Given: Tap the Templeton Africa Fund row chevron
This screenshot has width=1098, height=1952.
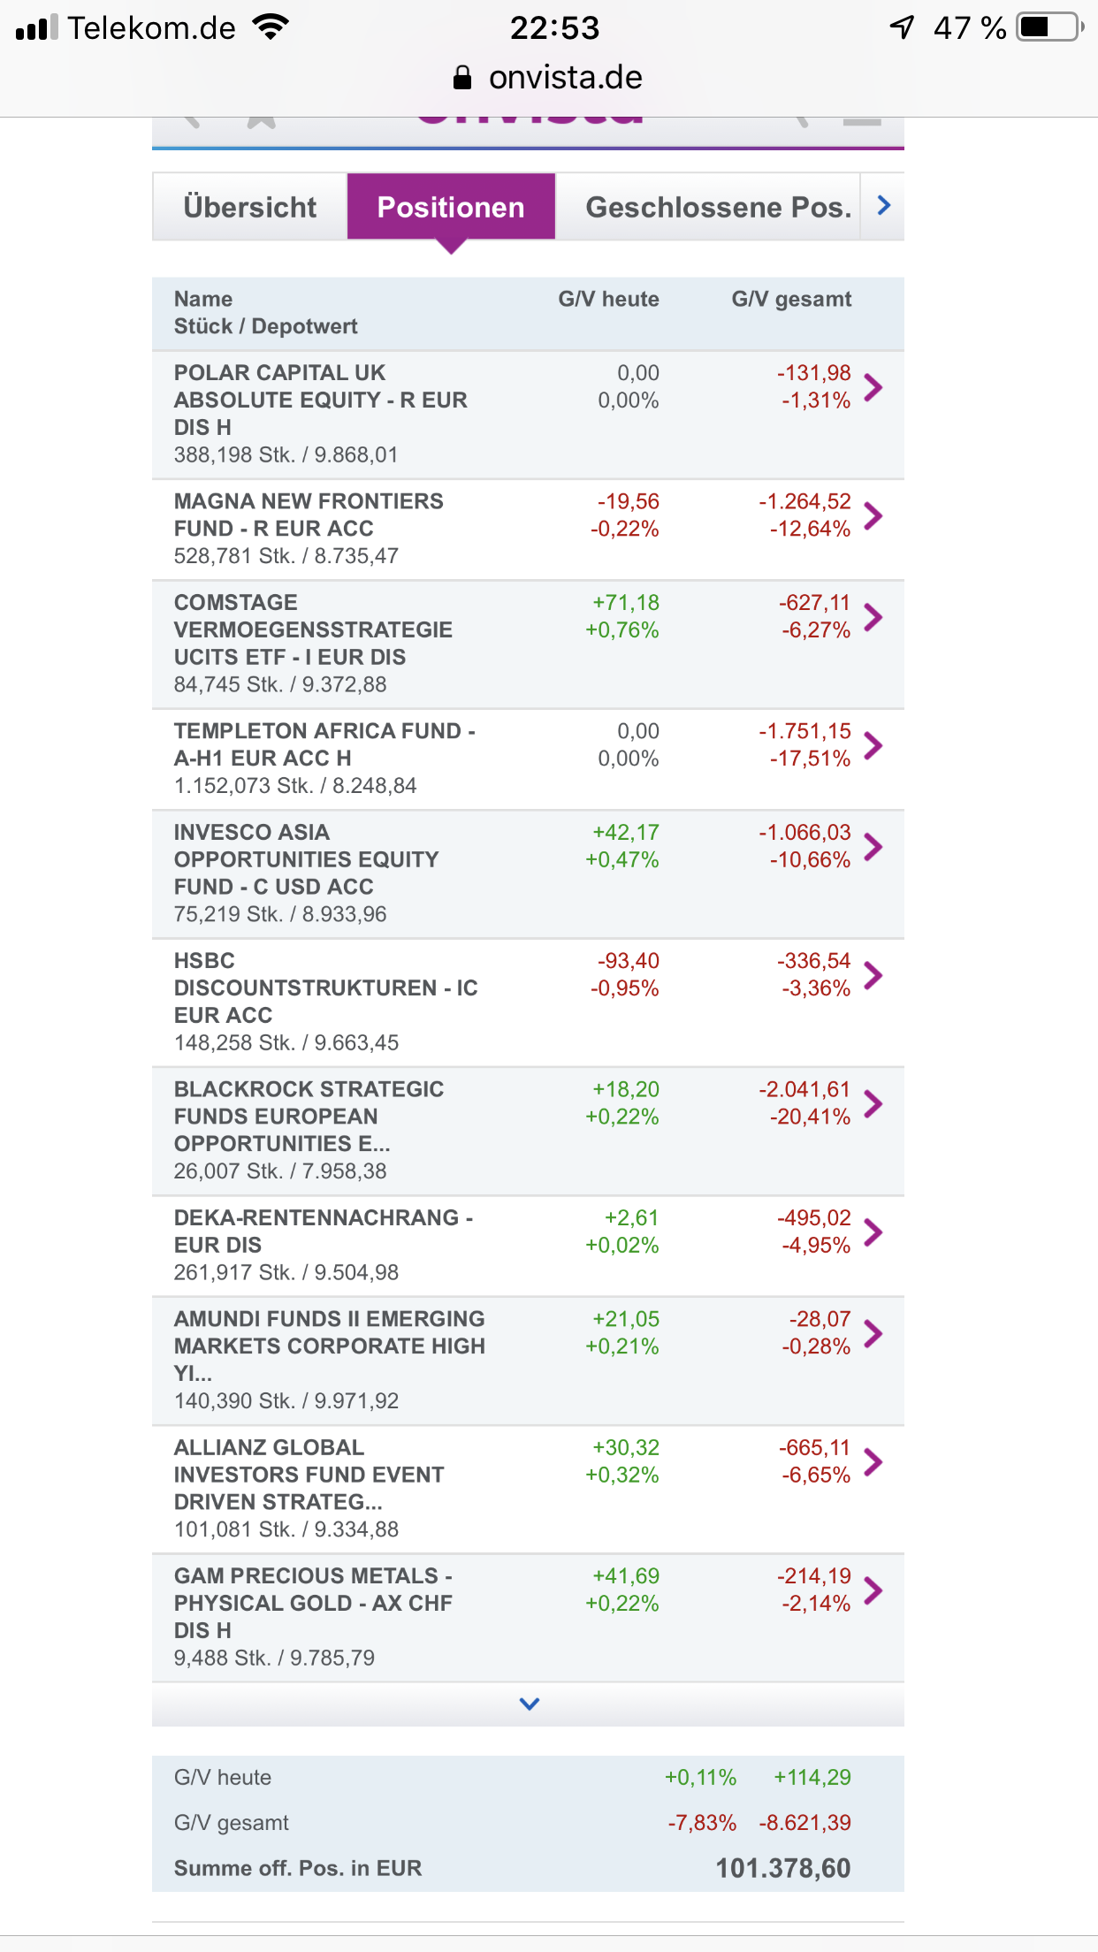Looking at the screenshot, I should click(x=873, y=745).
